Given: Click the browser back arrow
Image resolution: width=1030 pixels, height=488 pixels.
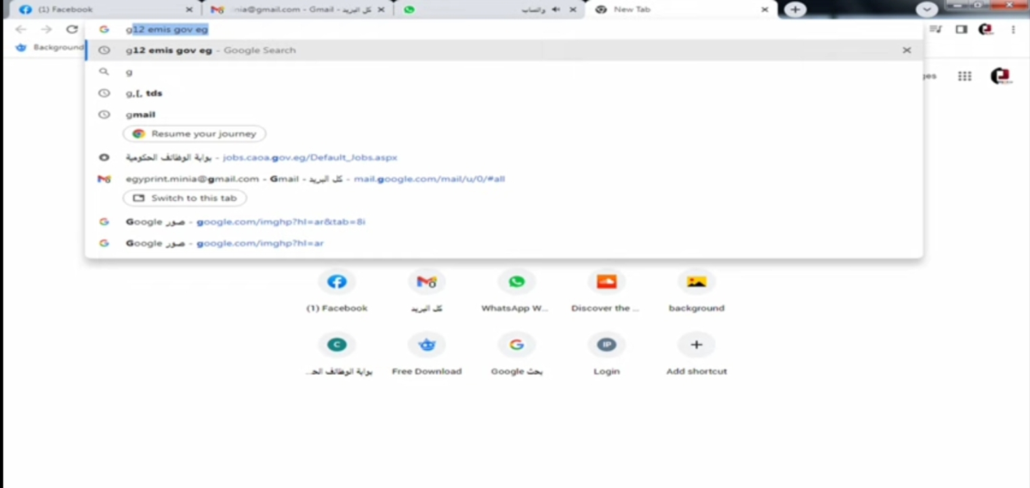Looking at the screenshot, I should point(20,29).
